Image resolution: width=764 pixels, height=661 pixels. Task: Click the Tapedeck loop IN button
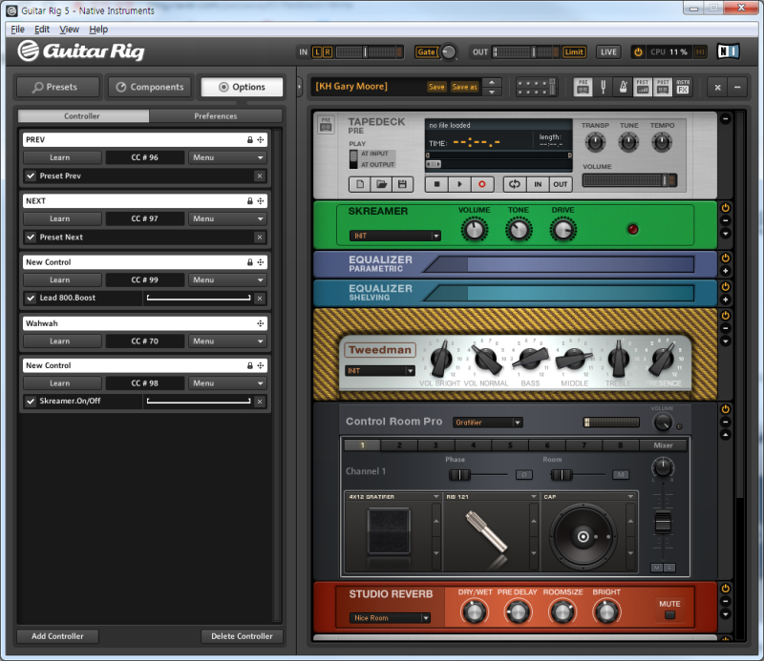tap(538, 184)
